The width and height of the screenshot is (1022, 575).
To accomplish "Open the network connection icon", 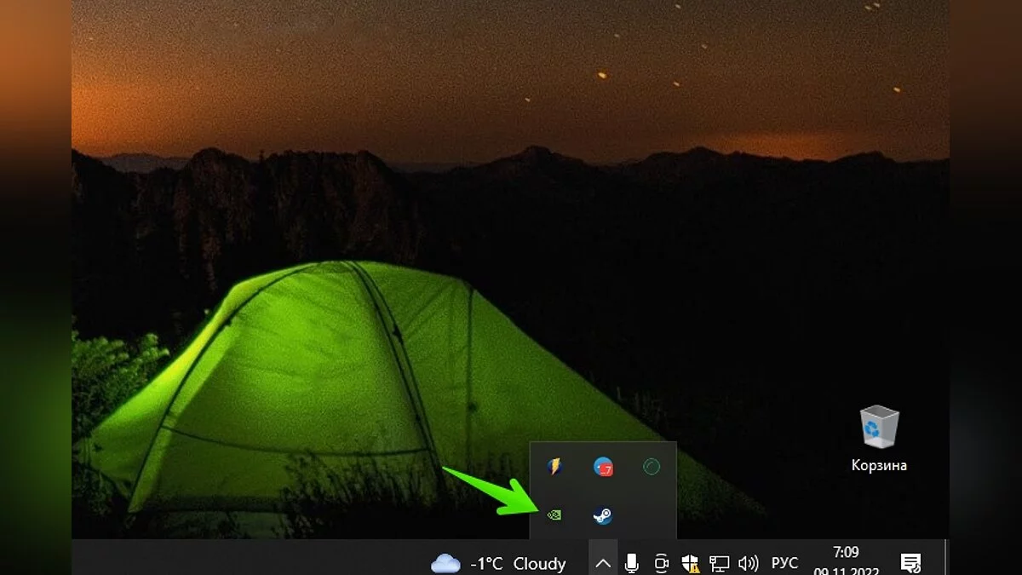I will pos(720,563).
